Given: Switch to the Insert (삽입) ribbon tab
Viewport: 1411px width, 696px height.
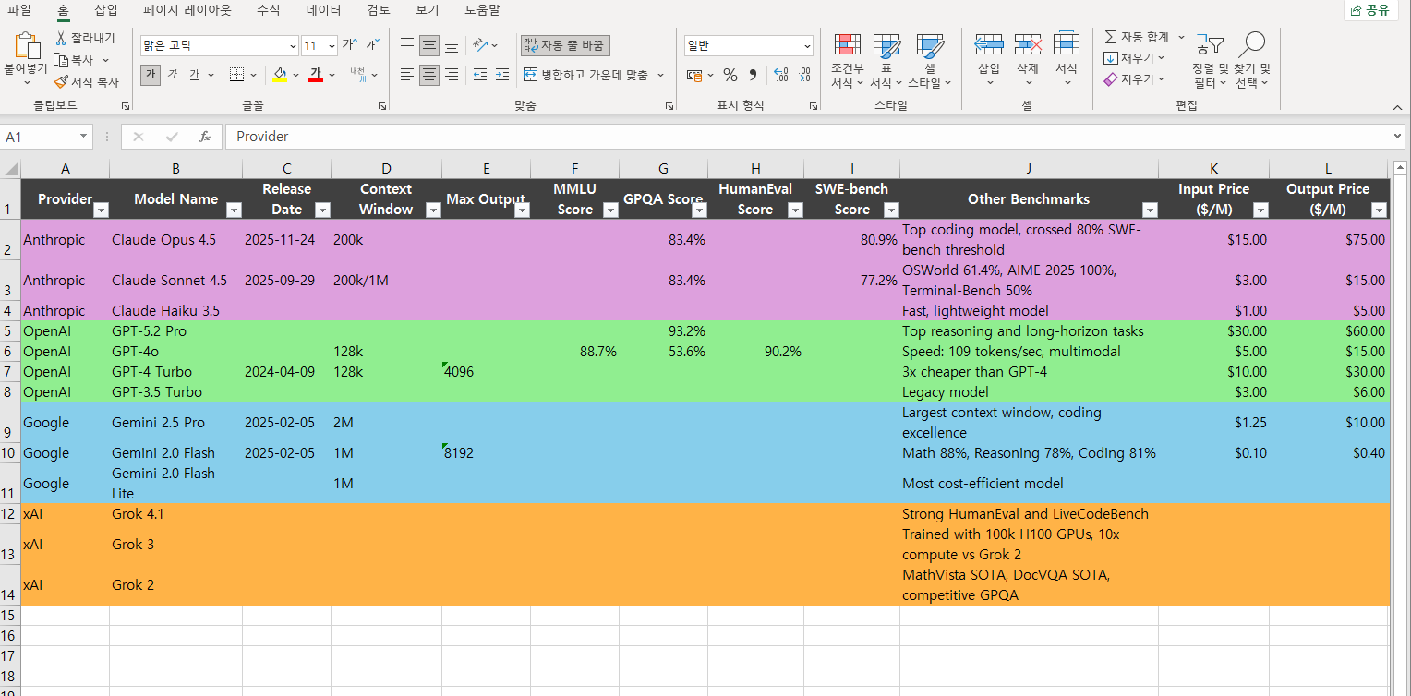Looking at the screenshot, I should tap(106, 10).
